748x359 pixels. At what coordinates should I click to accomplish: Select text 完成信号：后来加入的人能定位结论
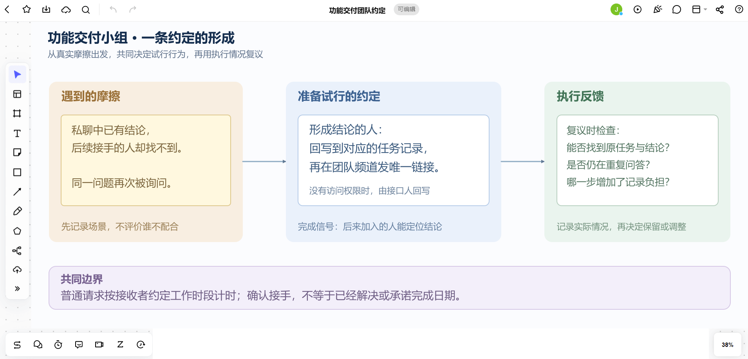370,226
